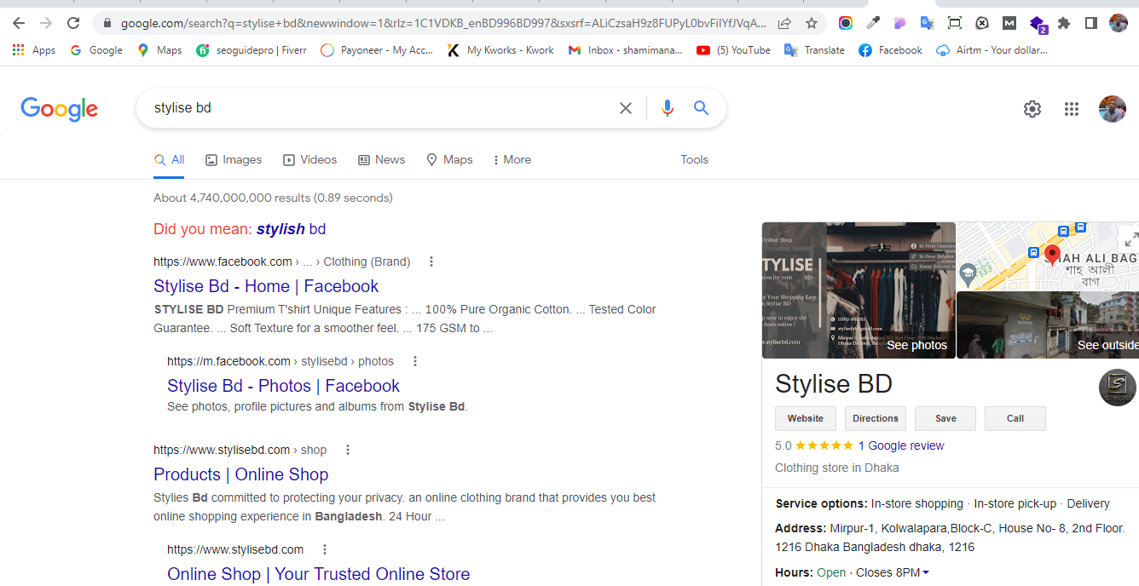Select the All results tab

(x=169, y=159)
